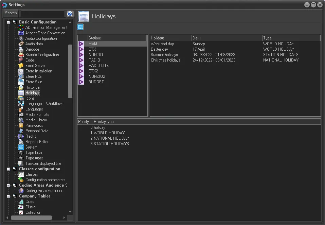Click the Passwords icon in the sidebar
This screenshot has width=325, height=225.
[x=21, y=125]
